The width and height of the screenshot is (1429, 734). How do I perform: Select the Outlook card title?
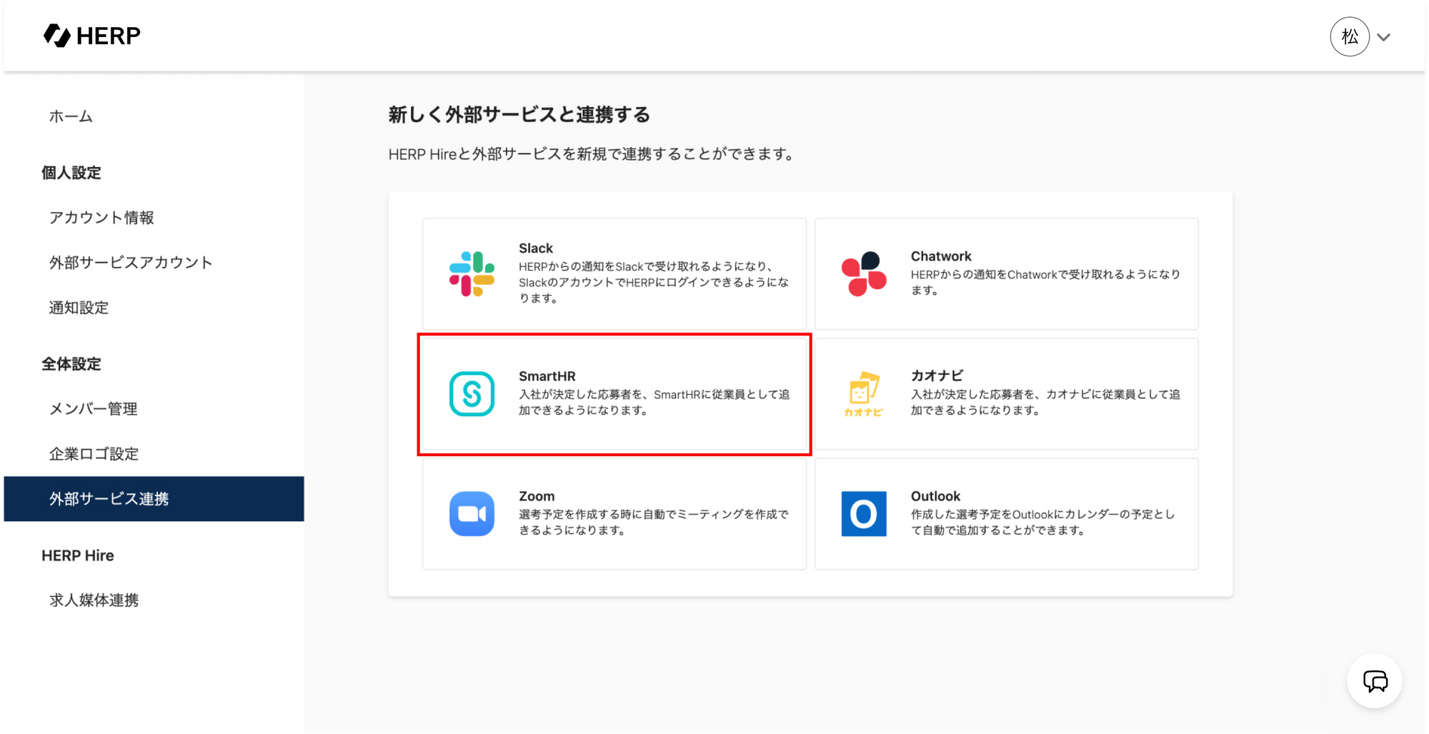click(x=935, y=496)
